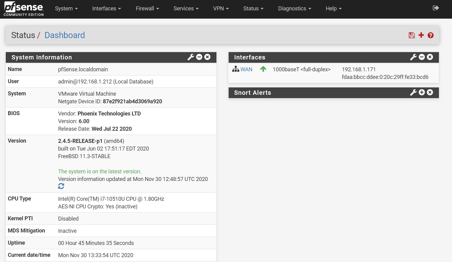452x262 pixels.
Task: Expand the Snort Alerts widget
Action: pyautogui.click(x=422, y=92)
